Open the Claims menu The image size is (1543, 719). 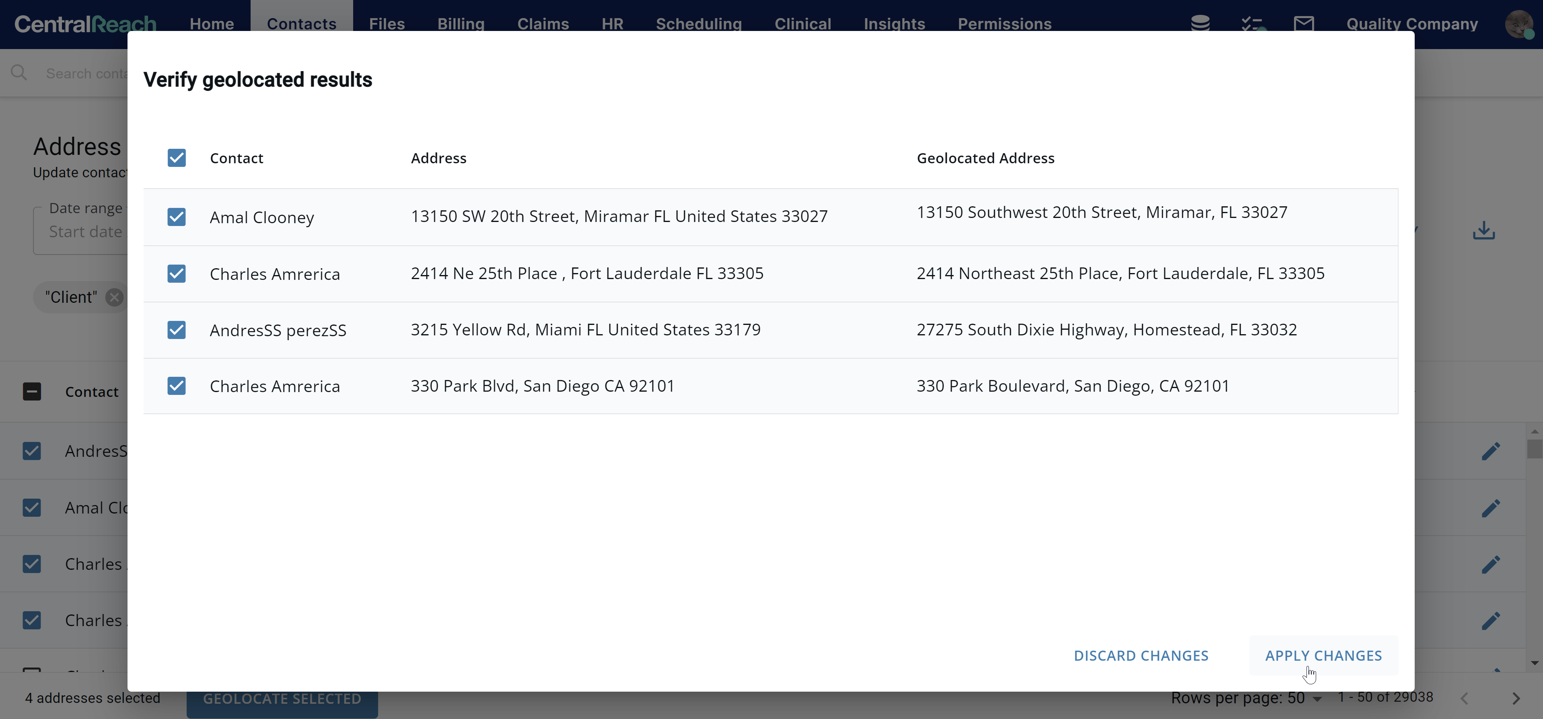543,24
